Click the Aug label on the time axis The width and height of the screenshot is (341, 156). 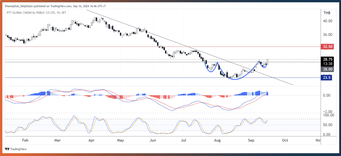tap(217, 140)
